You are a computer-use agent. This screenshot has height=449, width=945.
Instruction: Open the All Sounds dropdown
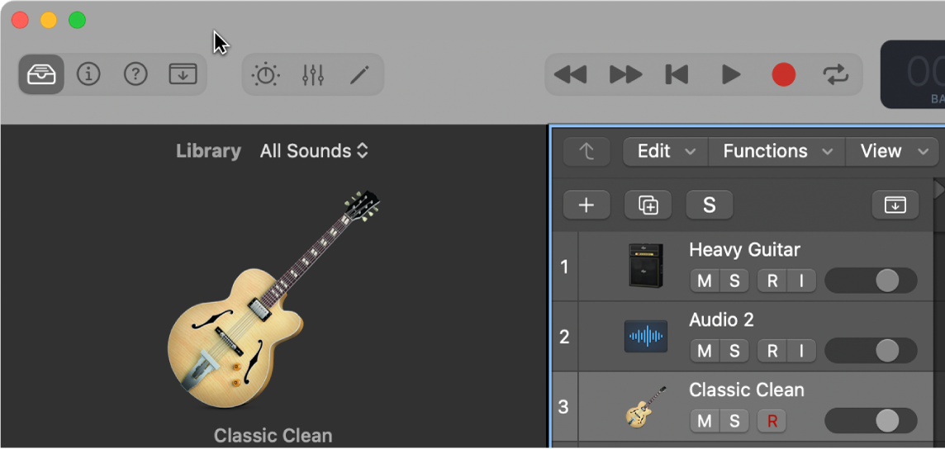pos(314,150)
